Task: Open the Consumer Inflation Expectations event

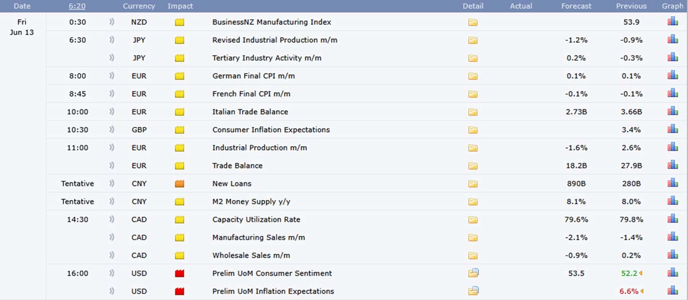Action: pos(271,130)
